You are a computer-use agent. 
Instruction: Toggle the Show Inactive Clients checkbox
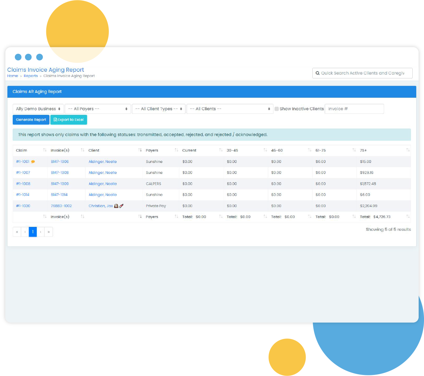277,109
